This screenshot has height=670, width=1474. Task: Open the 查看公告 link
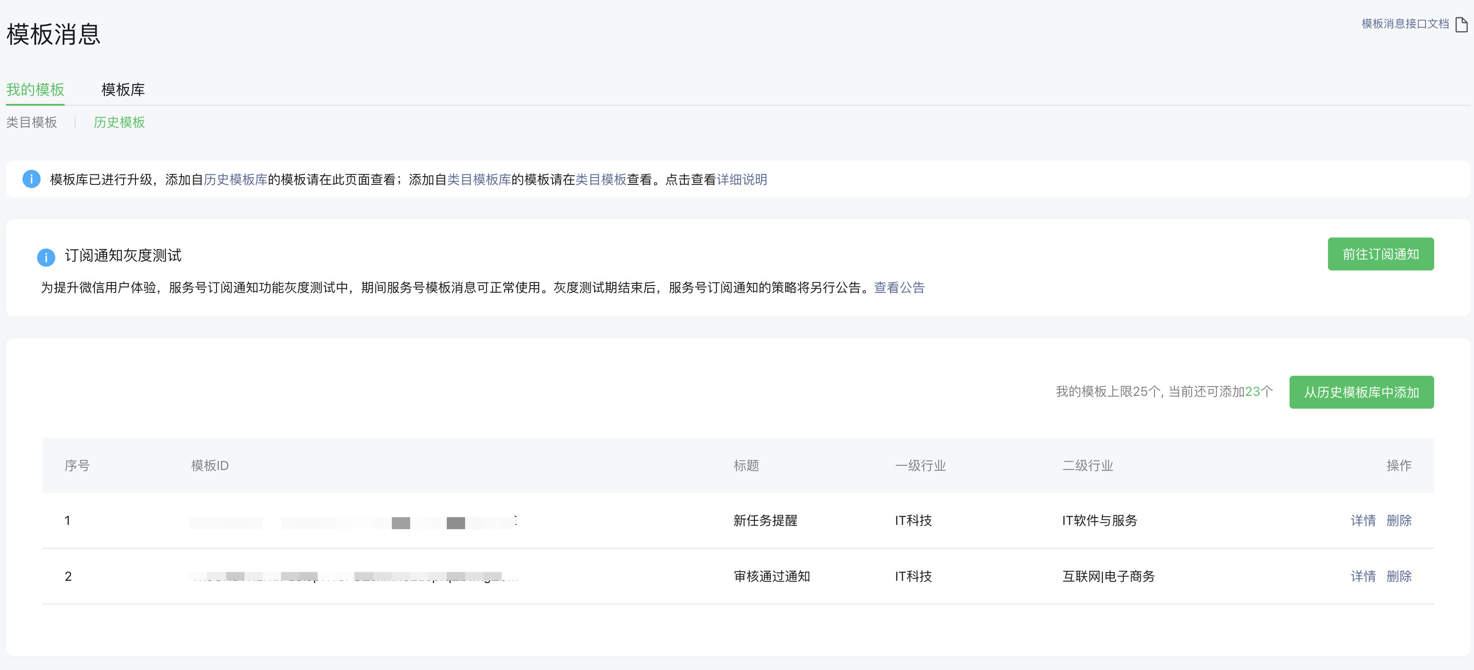pos(899,288)
